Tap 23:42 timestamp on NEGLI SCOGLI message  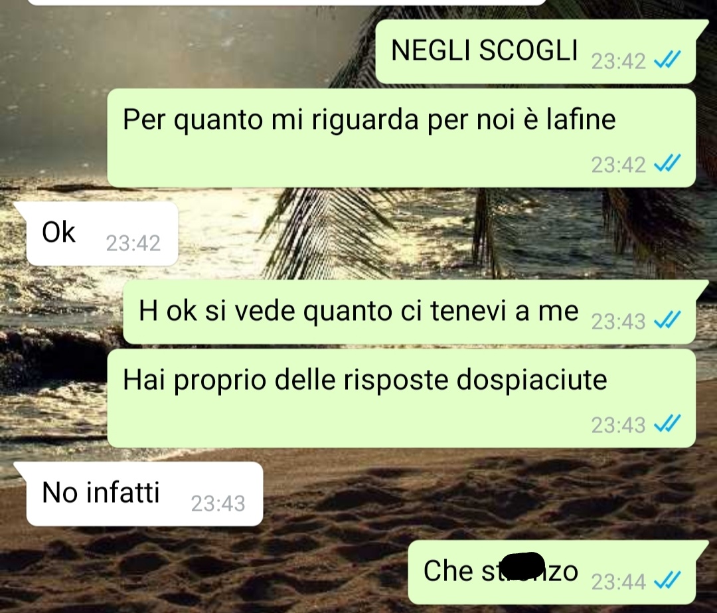[x=618, y=61]
